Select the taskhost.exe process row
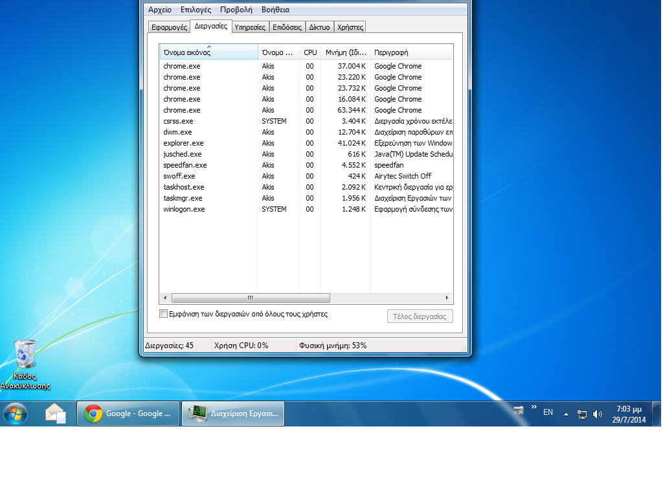This screenshot has height=497, width=663. click(x=306, y=187)
